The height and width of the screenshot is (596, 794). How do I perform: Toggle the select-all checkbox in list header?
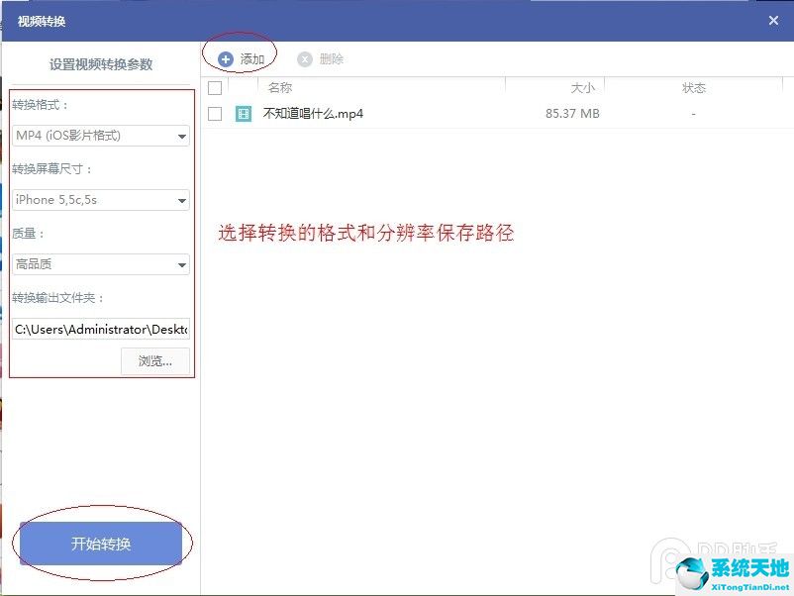(x=215, y=87)
